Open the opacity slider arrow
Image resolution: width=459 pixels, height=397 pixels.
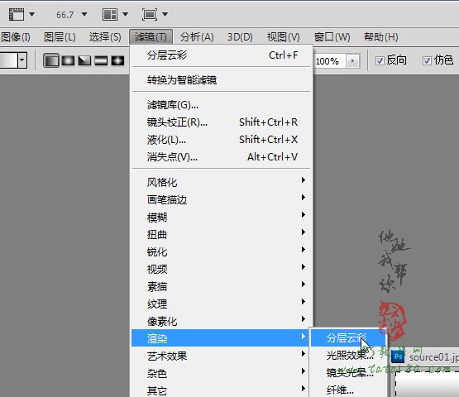click(x=353, y=61)
